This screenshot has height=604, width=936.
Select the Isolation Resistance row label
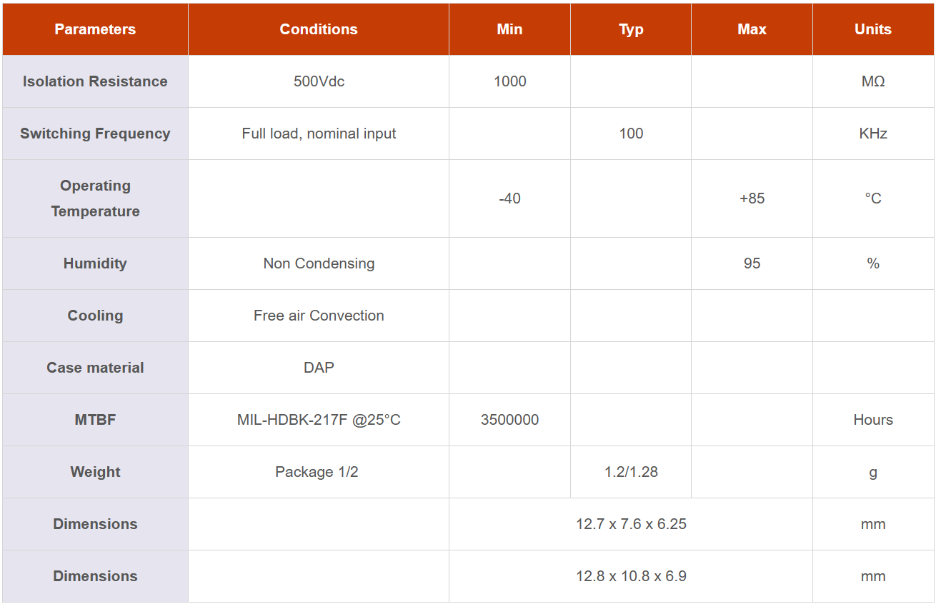click(95, 81)
